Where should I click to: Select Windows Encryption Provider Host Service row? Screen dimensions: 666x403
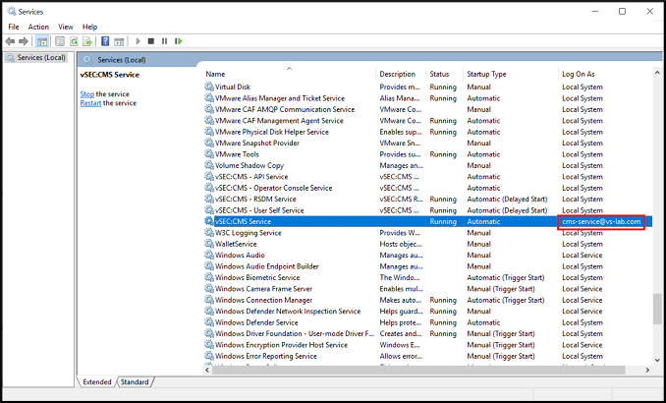pos(427,345)
